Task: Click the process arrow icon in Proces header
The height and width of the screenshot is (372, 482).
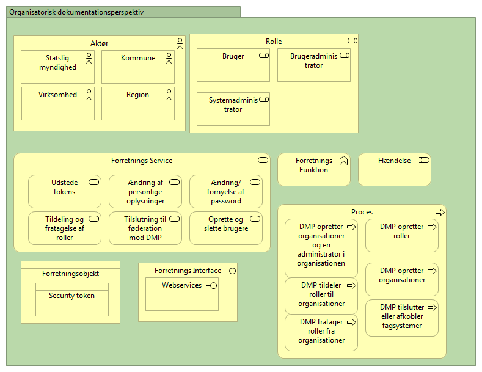Action: [x=440, y=212]
